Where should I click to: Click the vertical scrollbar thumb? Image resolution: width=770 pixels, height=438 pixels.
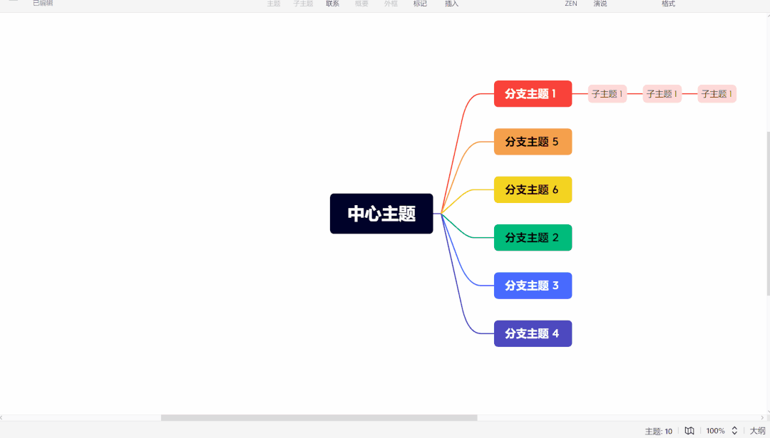point(767,214)
